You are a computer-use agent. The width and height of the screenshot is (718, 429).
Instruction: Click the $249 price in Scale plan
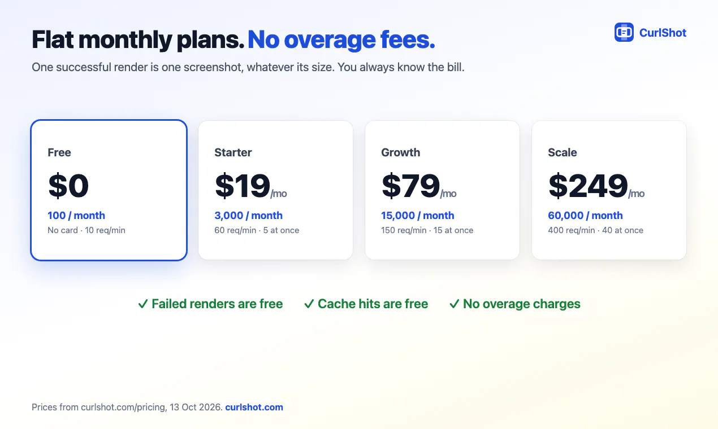pos(588,186)
